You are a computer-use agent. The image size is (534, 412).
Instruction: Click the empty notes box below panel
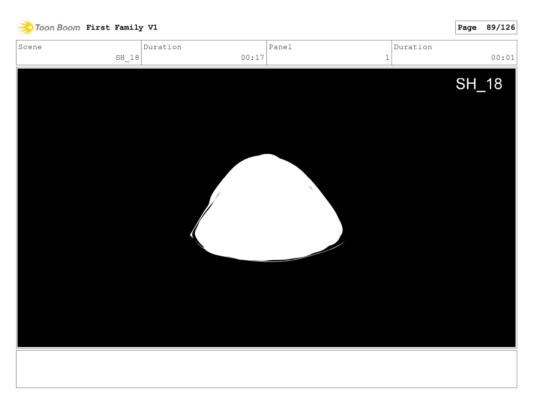(x=266, y=369)
